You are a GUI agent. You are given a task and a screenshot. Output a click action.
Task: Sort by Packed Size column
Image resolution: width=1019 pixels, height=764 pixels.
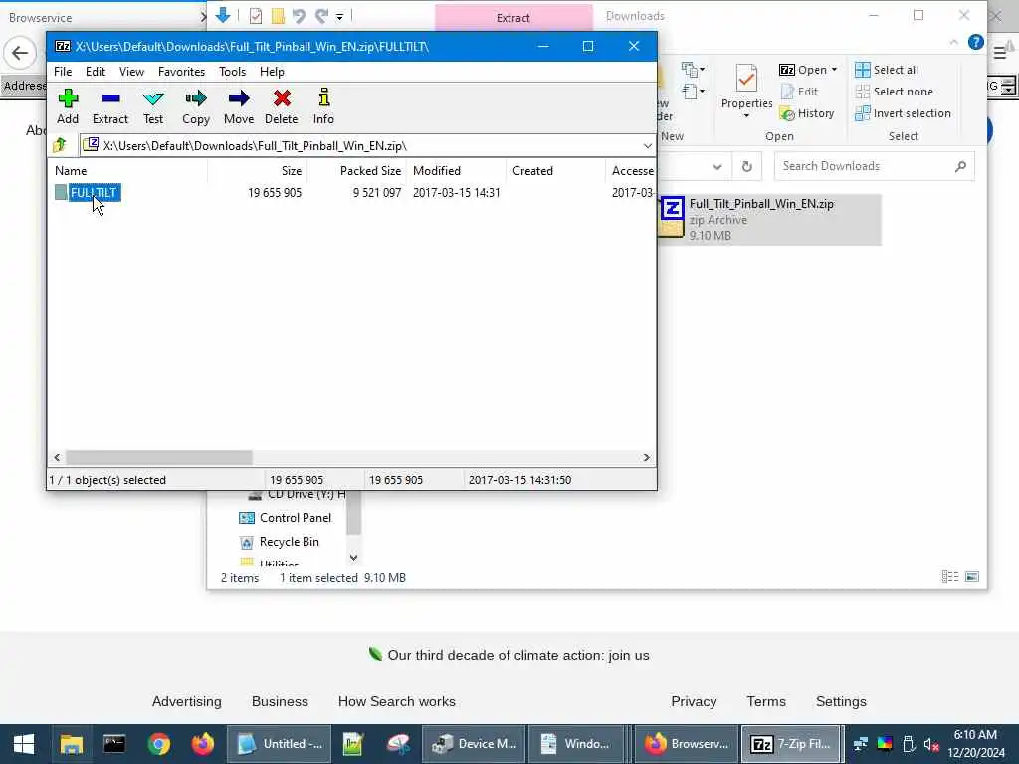pyautogui.click(x=357, y=171)
